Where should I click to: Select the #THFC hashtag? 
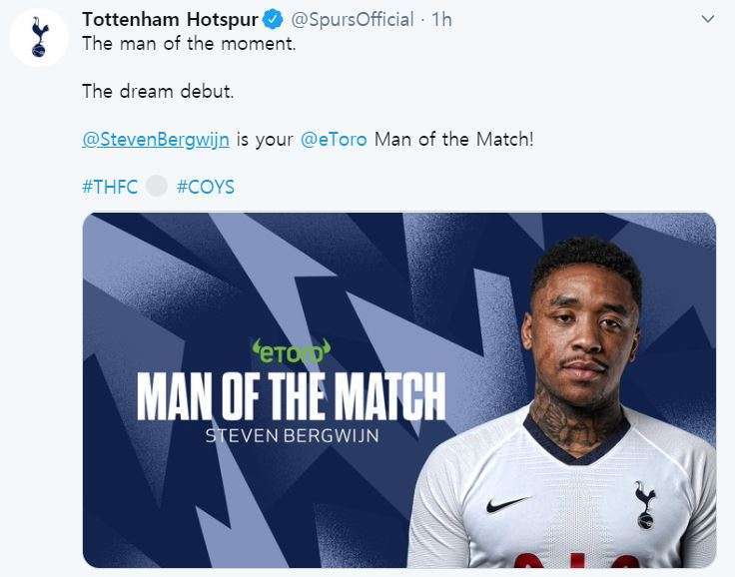click(x=110, y=187)
